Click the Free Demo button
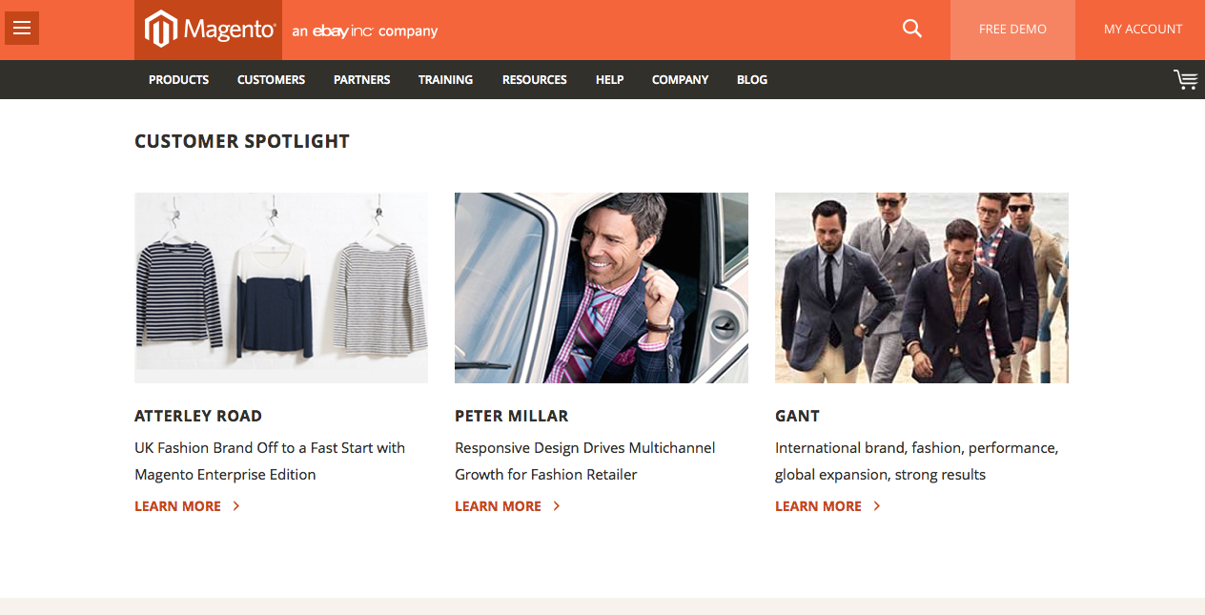Image resolution: width=1205 pixels, height=615 pixels. 1012,30
